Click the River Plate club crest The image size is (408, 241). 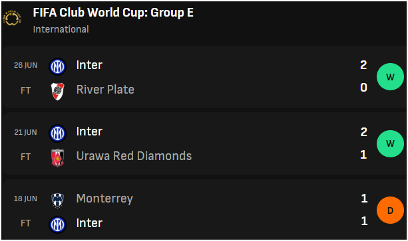coord(57,92)
